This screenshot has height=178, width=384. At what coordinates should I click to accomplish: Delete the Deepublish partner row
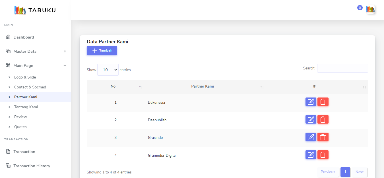click(323, 119)
